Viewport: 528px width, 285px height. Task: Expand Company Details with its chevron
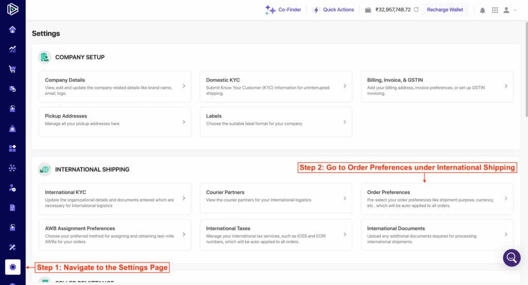[x=184, y=86]
